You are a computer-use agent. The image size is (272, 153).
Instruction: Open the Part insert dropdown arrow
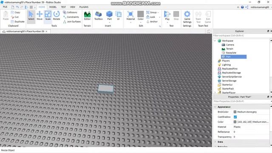click(x=109, y=23)
